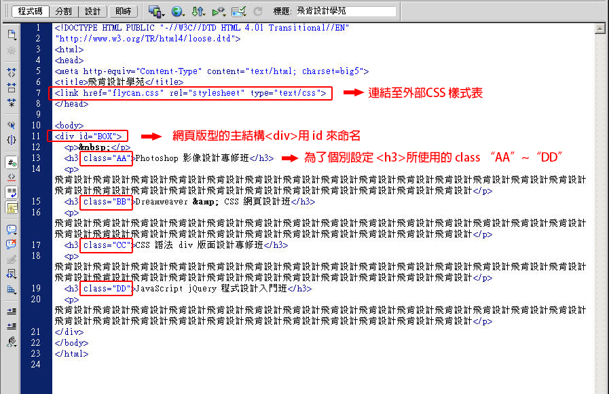Open the W3C validation play-arrow menu
Viewport: 609px width, 394px height.
(219, 12)
